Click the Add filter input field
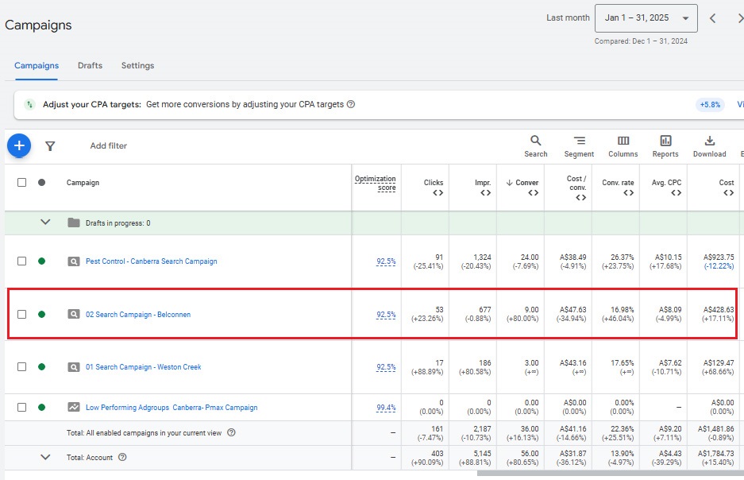The image size is (744, 480). pos(109,146)
